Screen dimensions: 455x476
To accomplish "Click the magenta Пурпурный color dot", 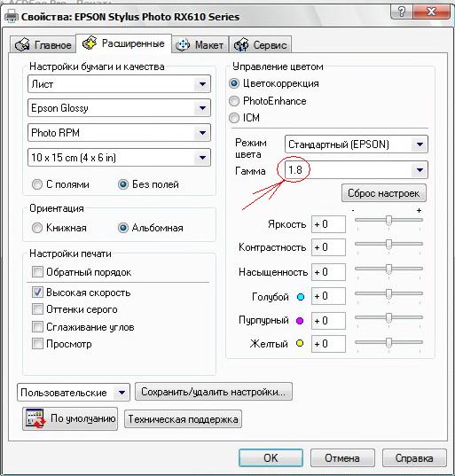I will pyautogui.click(x=300, y=321).
